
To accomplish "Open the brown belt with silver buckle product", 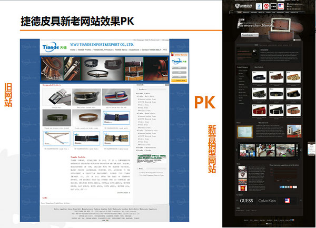I will pos(276,77).
